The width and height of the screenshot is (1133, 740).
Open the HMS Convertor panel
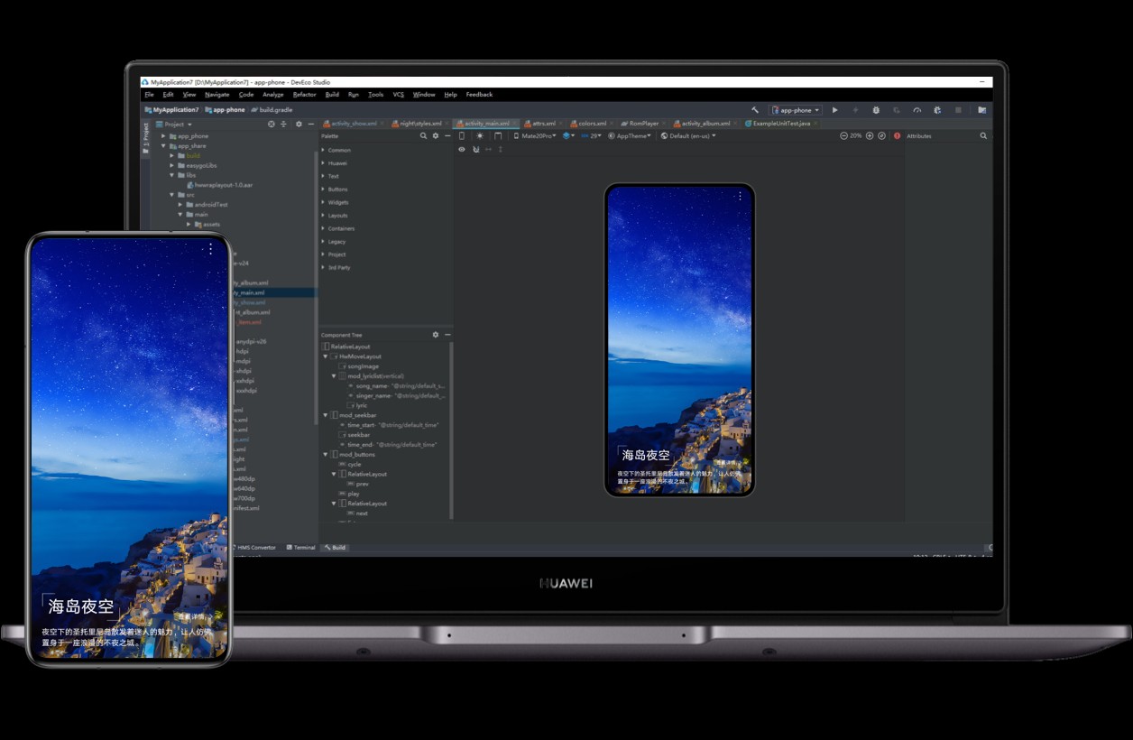[x=255, y=548]
